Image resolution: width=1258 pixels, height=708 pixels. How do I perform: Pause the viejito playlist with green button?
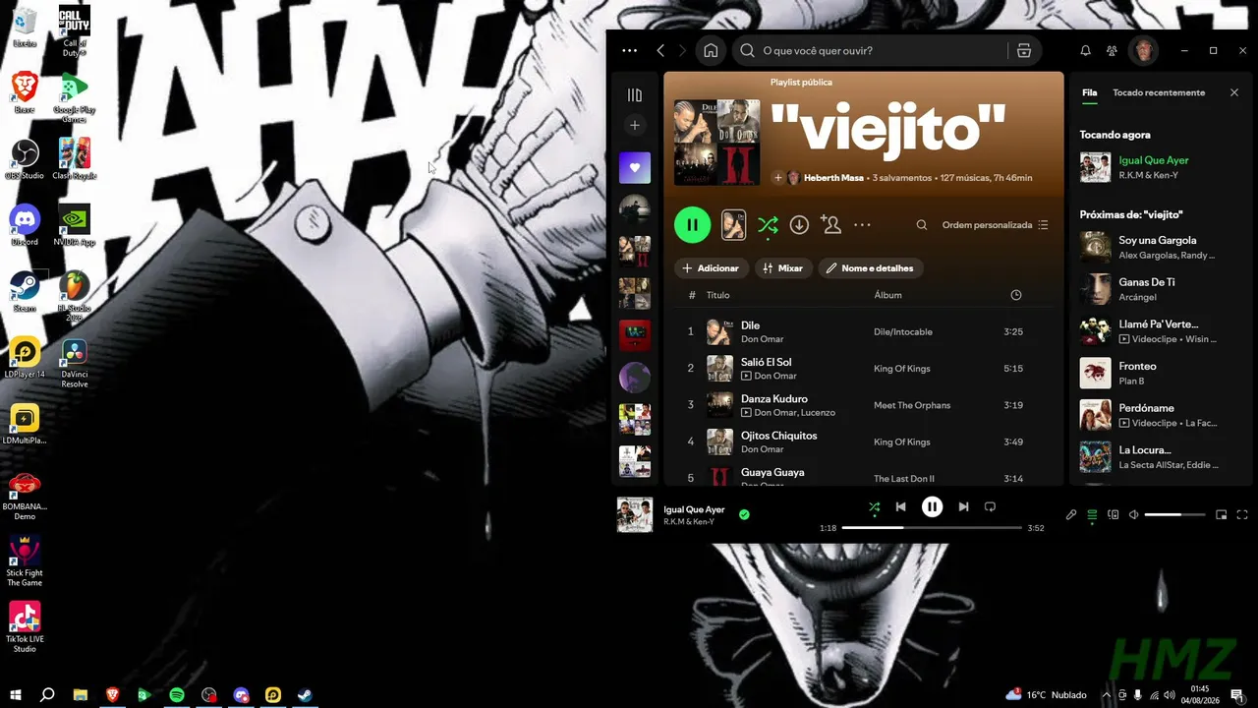[692, 225]
